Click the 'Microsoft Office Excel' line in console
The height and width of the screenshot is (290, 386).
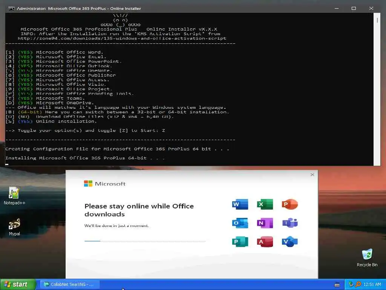56,57
